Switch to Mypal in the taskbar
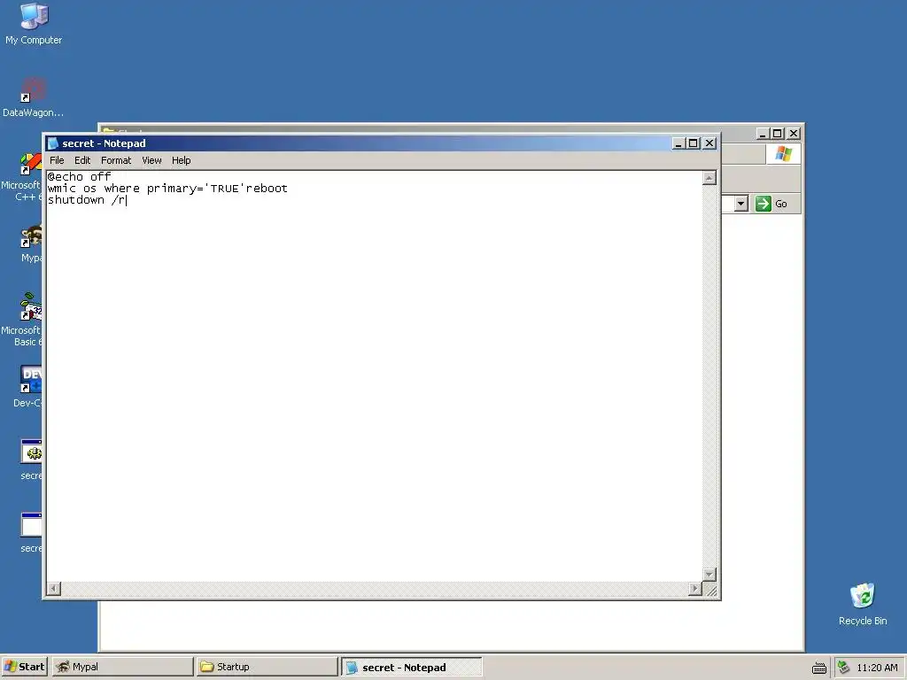 (x=122, y=667)
